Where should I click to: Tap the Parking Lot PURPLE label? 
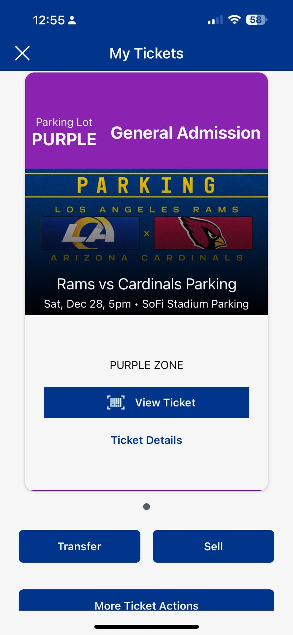[64, 132]
